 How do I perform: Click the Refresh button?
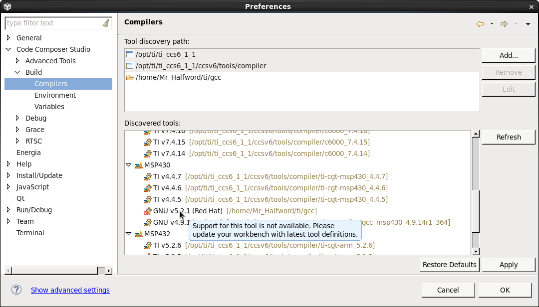[x=509, y=137]
